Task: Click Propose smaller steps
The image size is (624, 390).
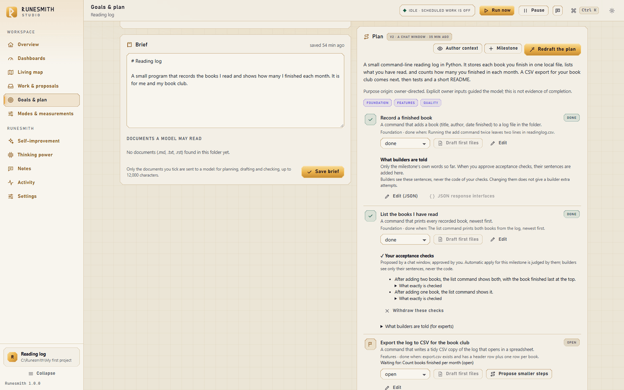Action: [519, 374]
